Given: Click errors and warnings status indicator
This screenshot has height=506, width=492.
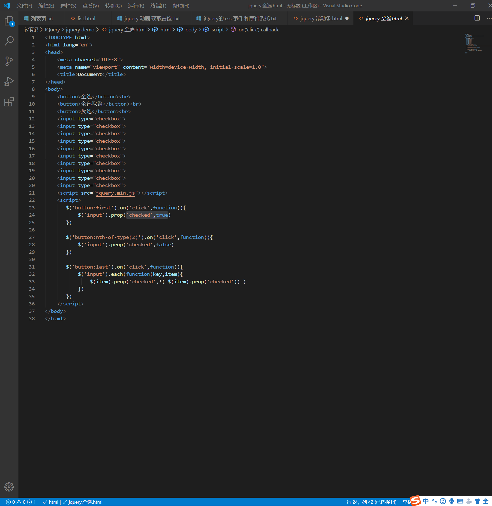Looking at the screenshot, I should [21, 502].
